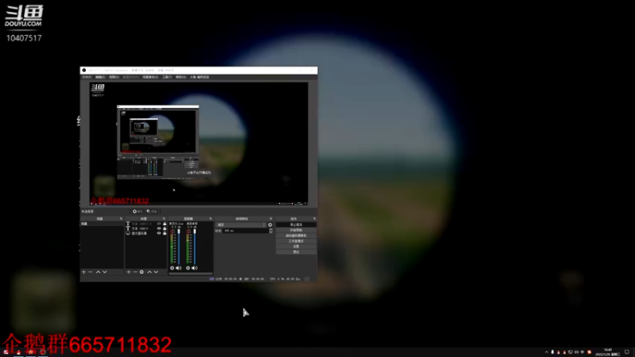Pop out the Sources dock via header icon
The width and height of the screenshot is (635, 357).
click(x=164, y=219)
